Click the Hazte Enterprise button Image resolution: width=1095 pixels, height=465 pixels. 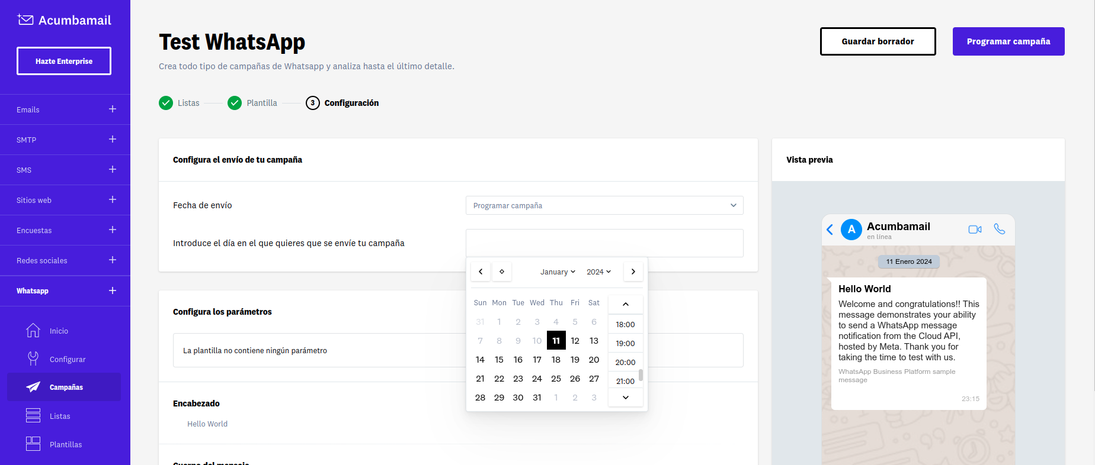click(64, 61)
